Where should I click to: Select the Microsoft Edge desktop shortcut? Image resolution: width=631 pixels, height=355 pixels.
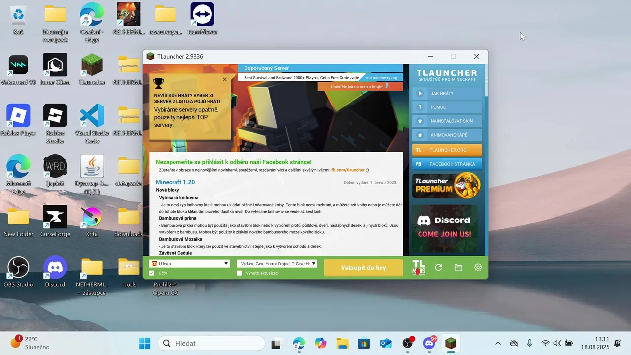click(x=18, y=174)
